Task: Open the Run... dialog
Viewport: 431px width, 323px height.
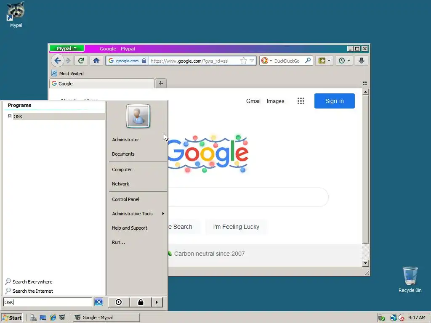Action: pos(118,242)
